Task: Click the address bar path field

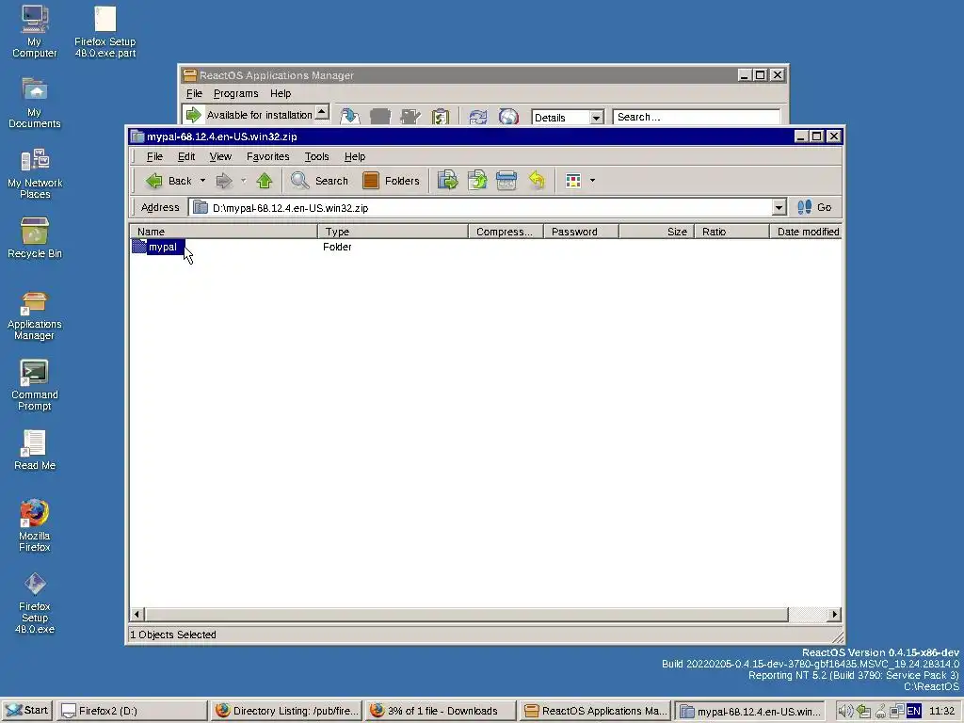Action: tap(481, 208)
